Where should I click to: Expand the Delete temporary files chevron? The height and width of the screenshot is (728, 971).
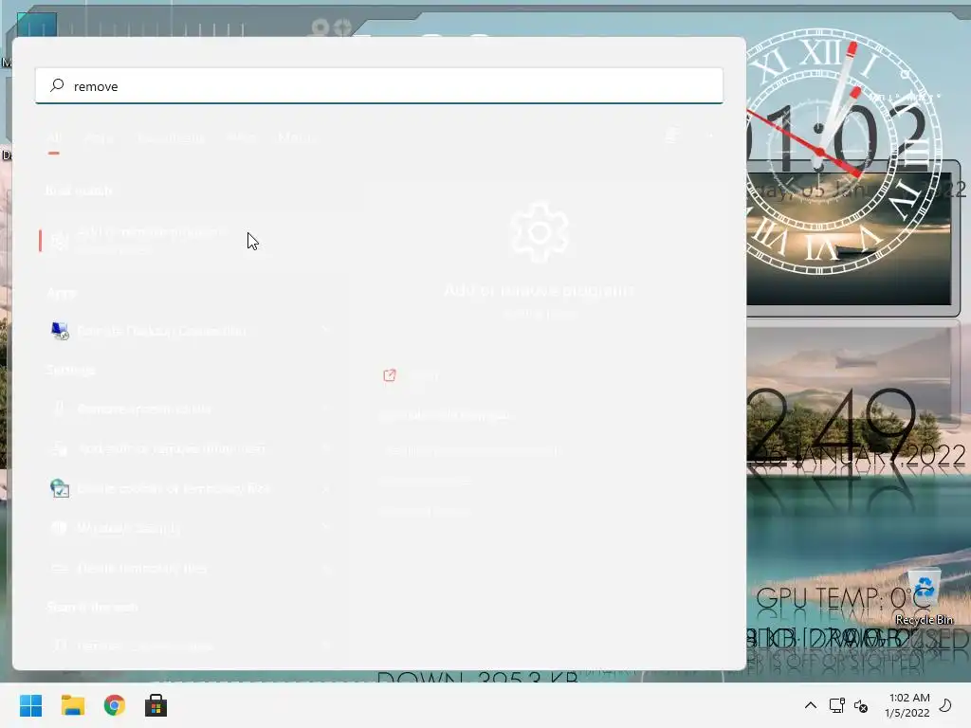click(x=326, y=568)
